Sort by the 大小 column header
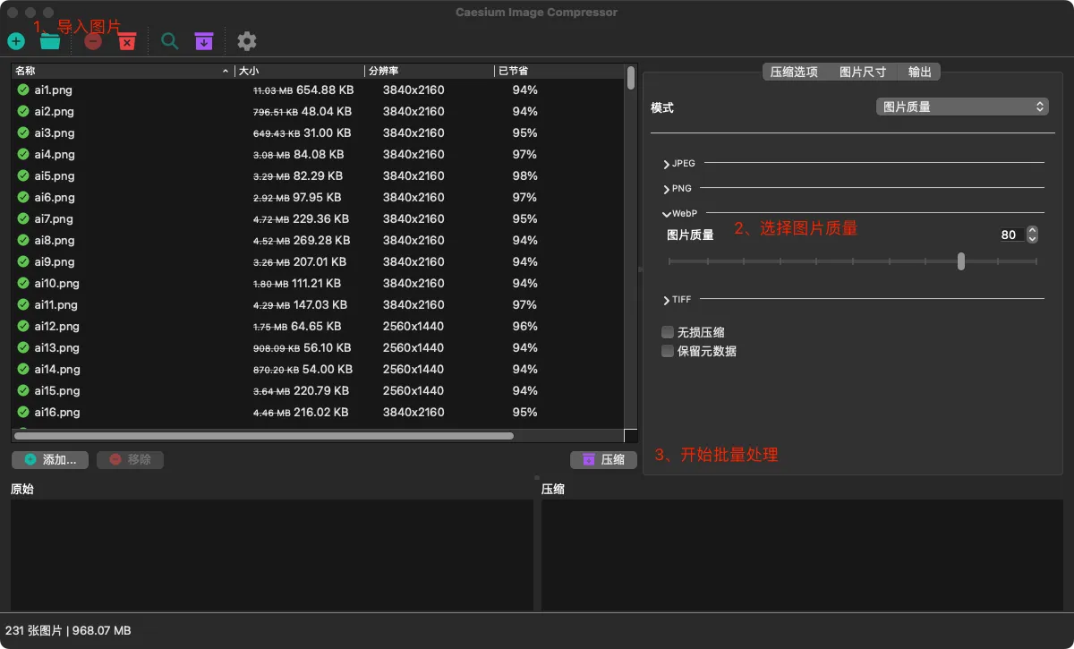Image resolution: width=1074 pixels, height=649 pixels. pyautogui.click(x=299, y=71)
